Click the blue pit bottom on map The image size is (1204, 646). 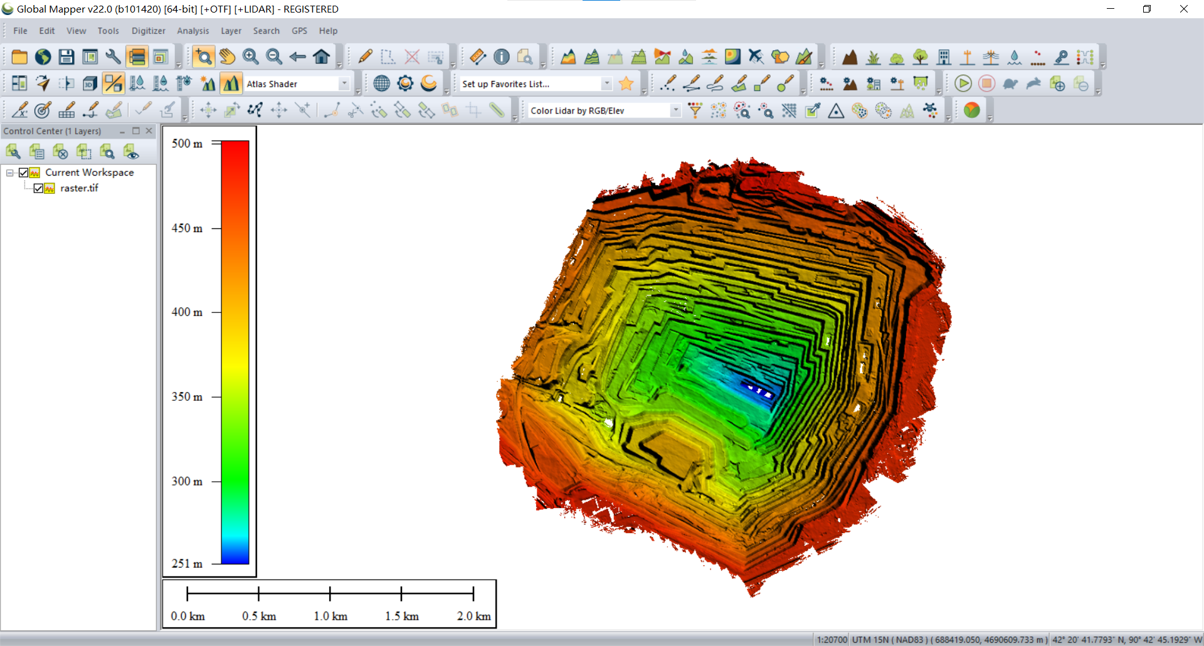coord(758,390)
